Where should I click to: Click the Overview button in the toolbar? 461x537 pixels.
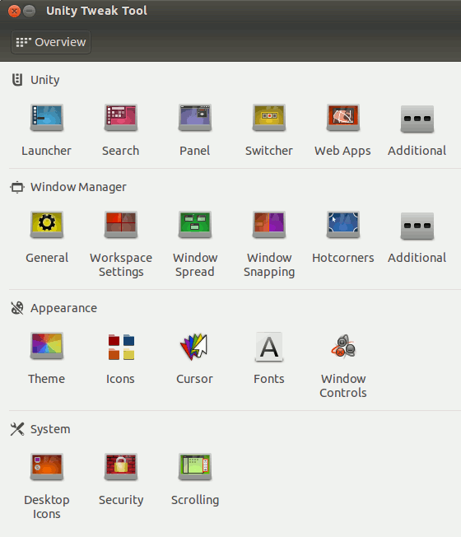(51, 42)
